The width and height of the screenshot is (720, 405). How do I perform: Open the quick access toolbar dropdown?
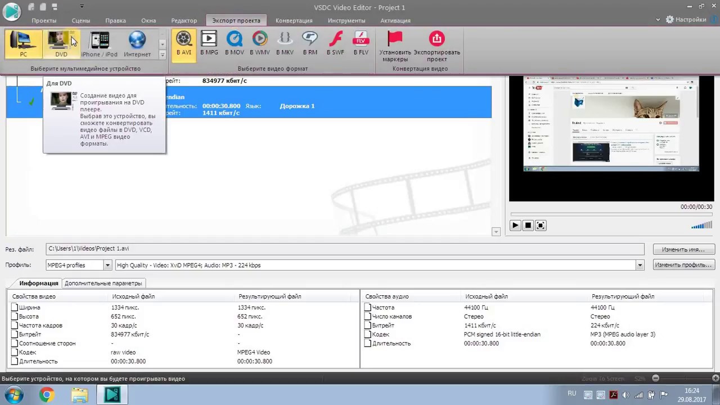coord(82,7)
